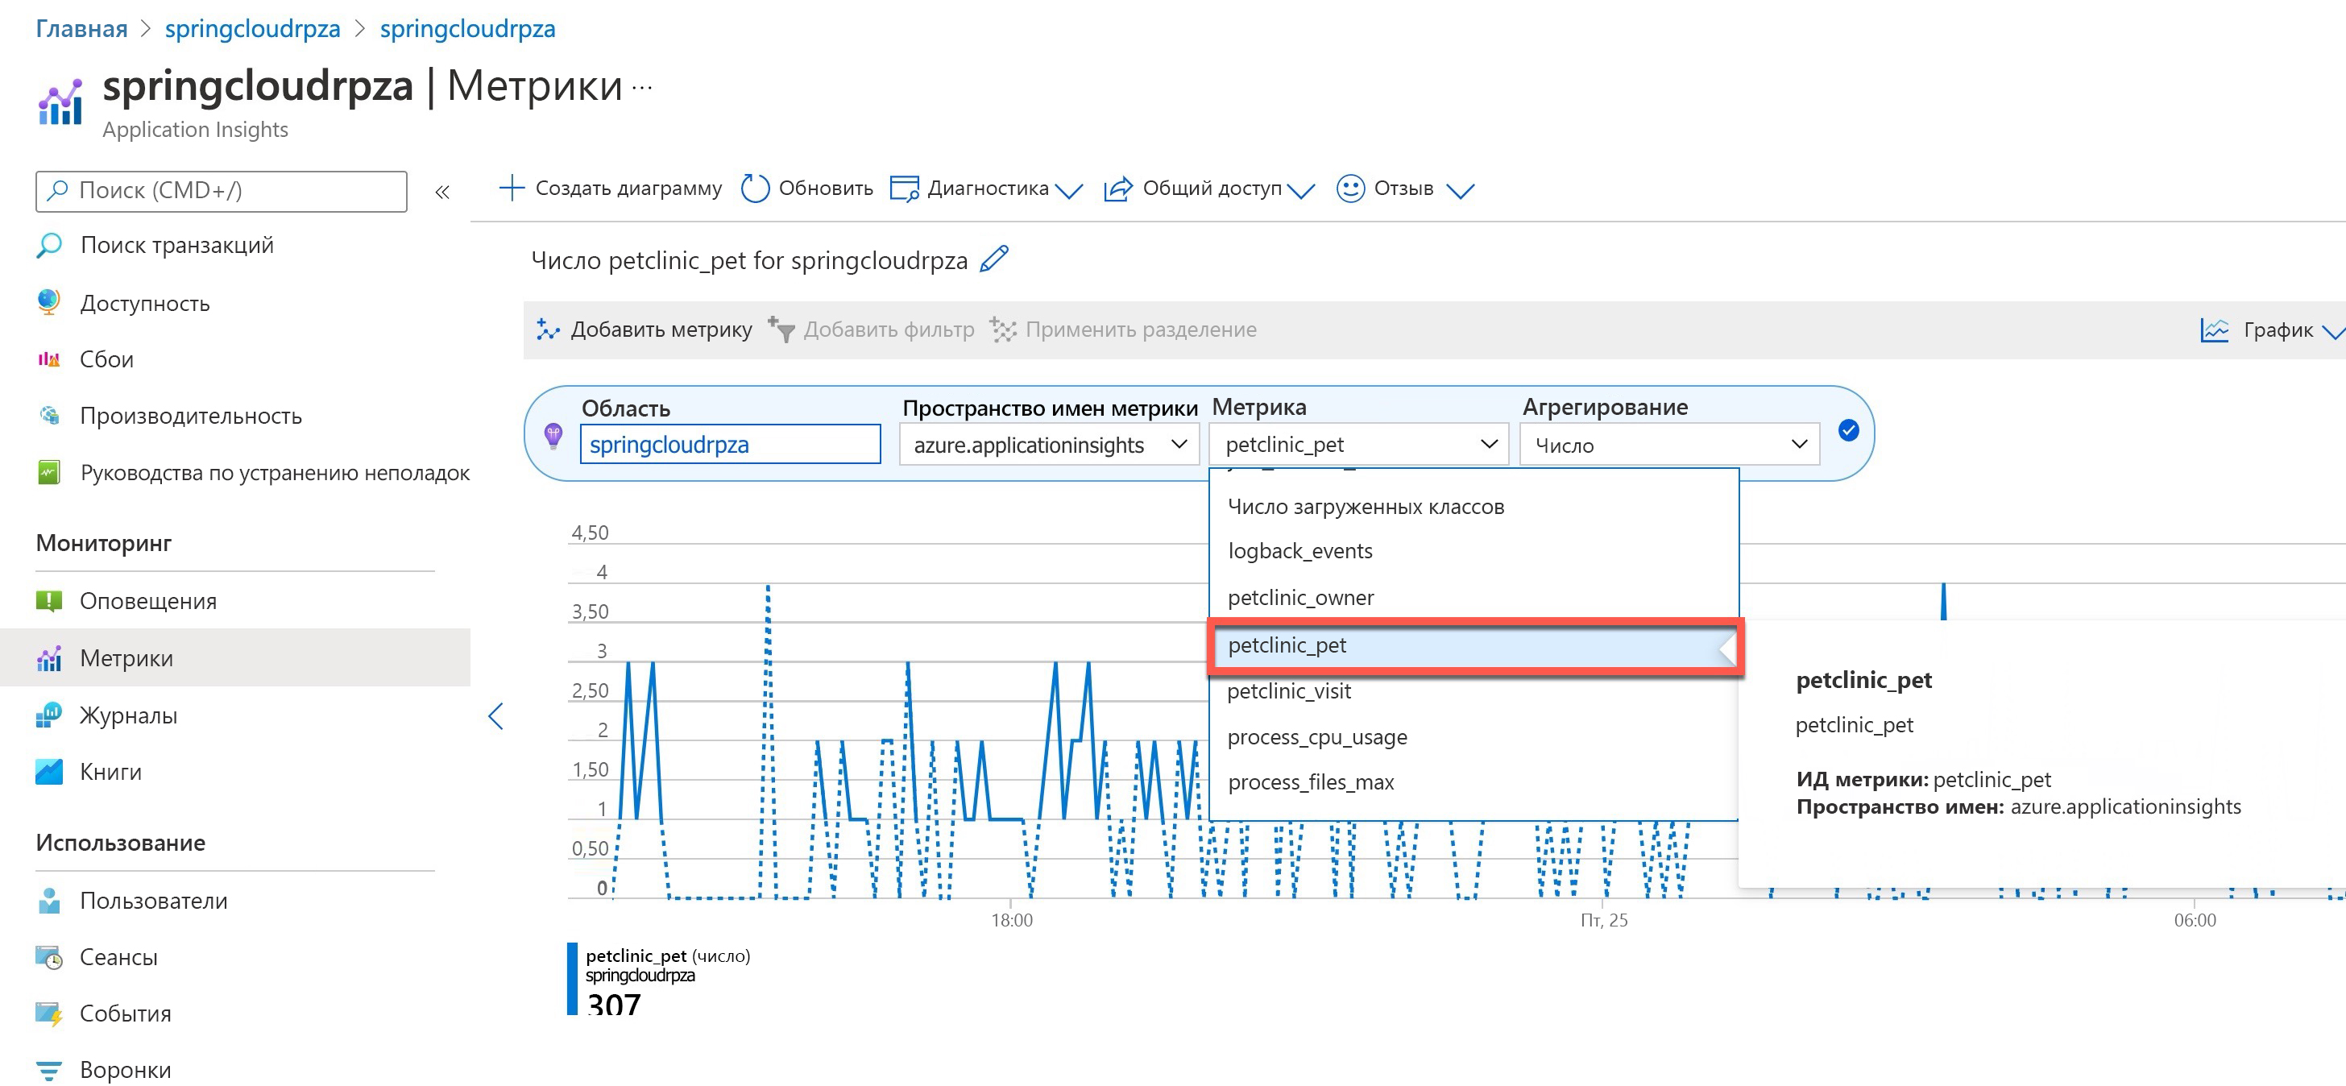Click the smiley feedback icon
2346x1086 pixels.
click(1349, 188)
